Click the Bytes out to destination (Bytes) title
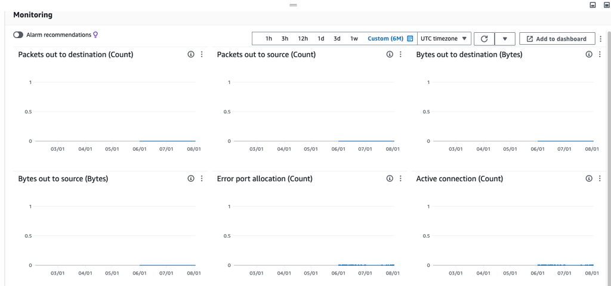 469,54
